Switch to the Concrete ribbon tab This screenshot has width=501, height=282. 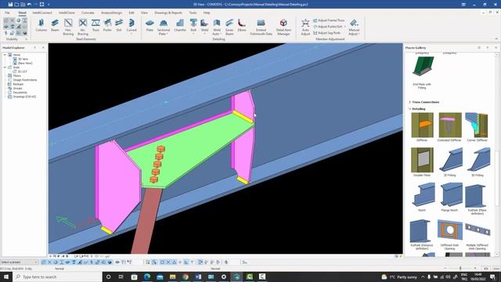click(88, 13)
